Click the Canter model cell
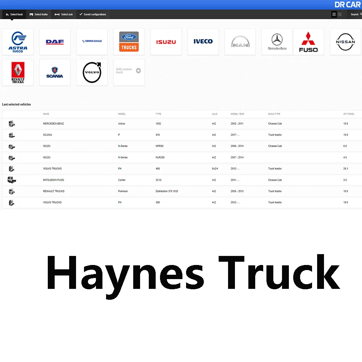 122,180
